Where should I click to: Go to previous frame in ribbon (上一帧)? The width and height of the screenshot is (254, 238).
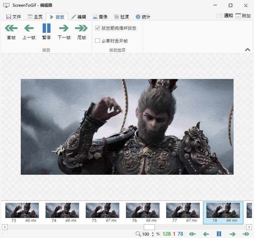tap(29, 32)
